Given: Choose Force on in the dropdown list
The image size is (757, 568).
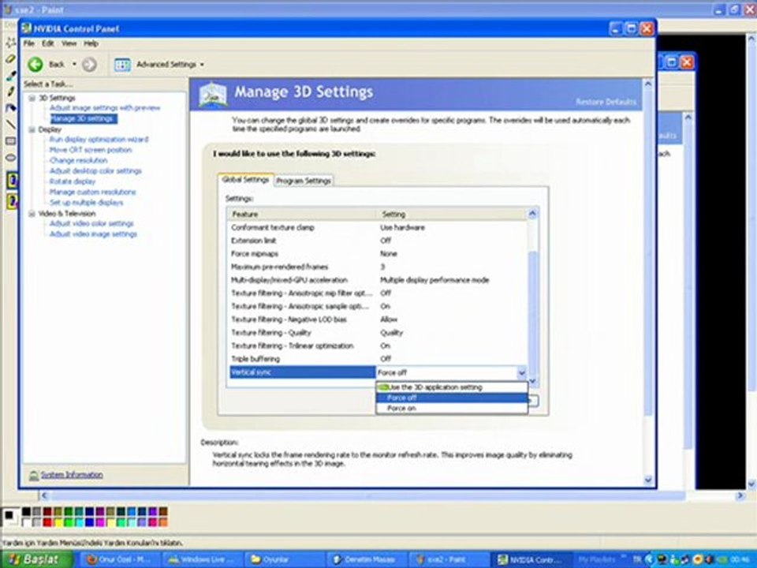Looking at the screenshot, I should tap(452, 409).
